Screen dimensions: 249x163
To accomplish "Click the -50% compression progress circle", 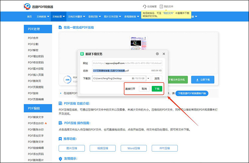I will pyautogui.click(x=67, y=80).
